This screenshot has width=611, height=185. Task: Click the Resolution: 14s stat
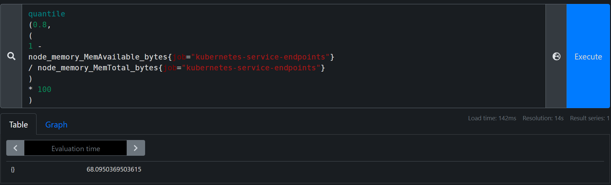point(543,118)
